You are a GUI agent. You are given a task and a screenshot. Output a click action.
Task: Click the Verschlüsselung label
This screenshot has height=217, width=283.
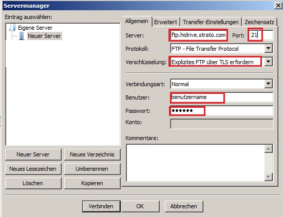click(x=146, y=62)
